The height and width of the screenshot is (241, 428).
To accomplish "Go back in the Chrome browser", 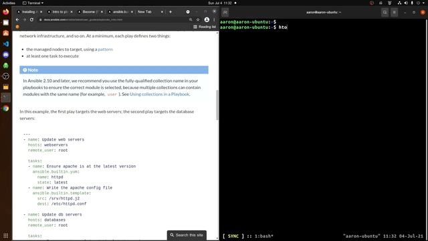I will click(x=17, y=19).
